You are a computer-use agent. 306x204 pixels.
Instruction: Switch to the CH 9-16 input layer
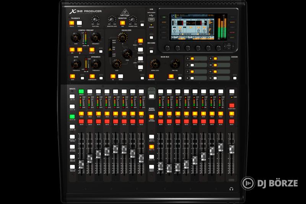(72, 106)
